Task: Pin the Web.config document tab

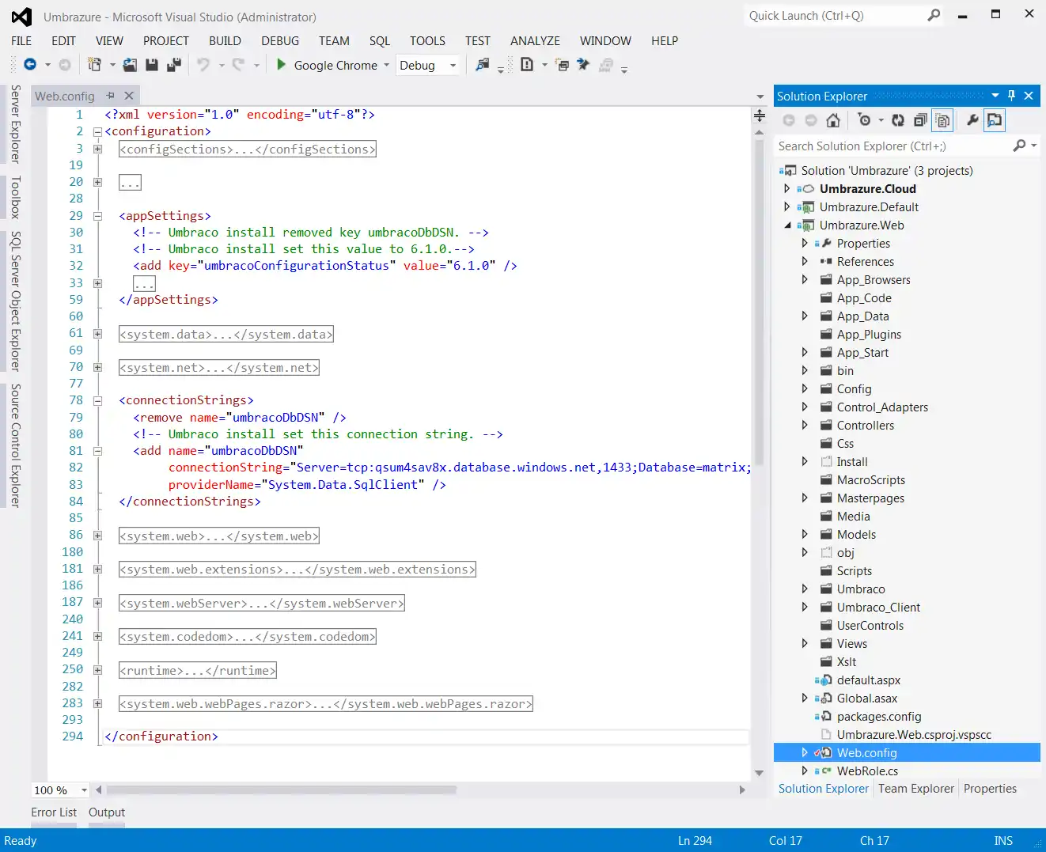Action: (x=111, y=96)
